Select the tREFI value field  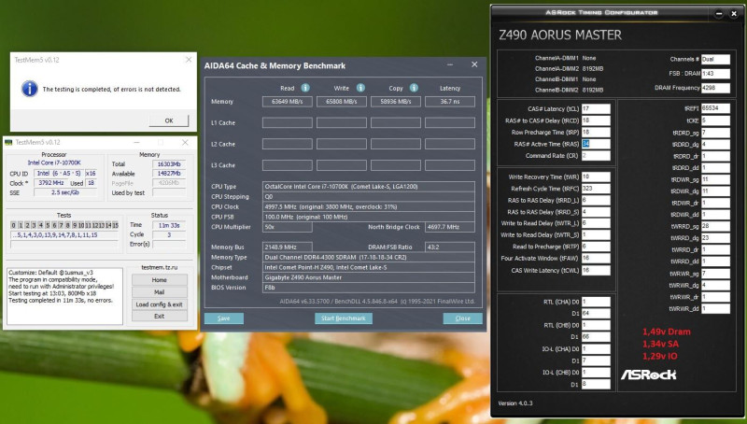point(715,108)
